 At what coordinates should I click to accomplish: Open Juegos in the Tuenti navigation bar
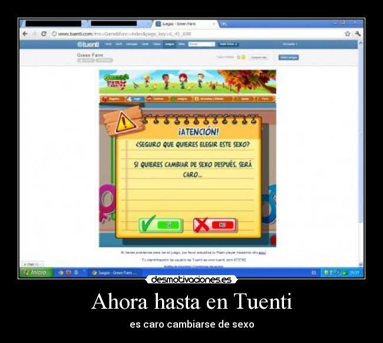(169, 44)
